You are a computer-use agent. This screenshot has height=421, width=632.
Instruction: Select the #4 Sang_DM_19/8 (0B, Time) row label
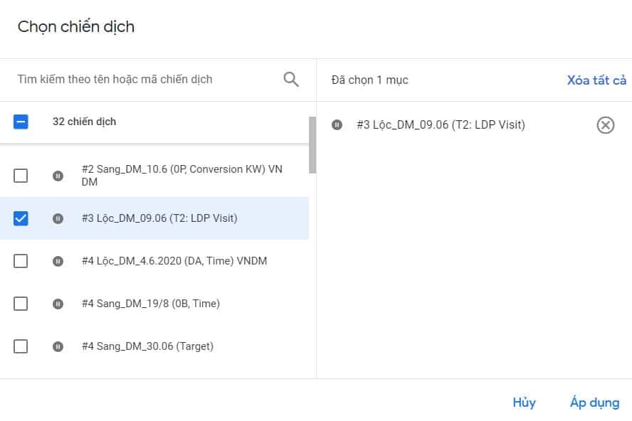click(151, 304)
